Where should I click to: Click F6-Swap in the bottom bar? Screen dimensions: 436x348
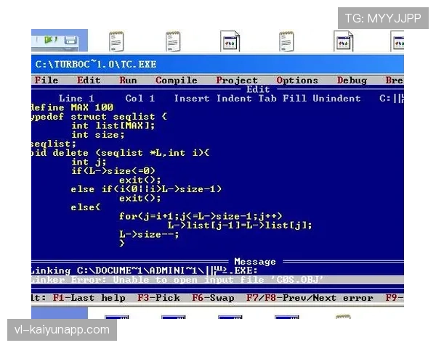pyautogui.click(x=213, y=298)
